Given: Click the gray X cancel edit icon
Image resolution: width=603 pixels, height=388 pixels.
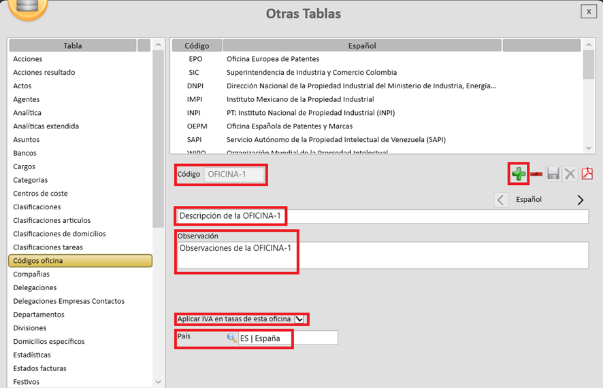Looking at the screenshot, I should coord(570,175).
